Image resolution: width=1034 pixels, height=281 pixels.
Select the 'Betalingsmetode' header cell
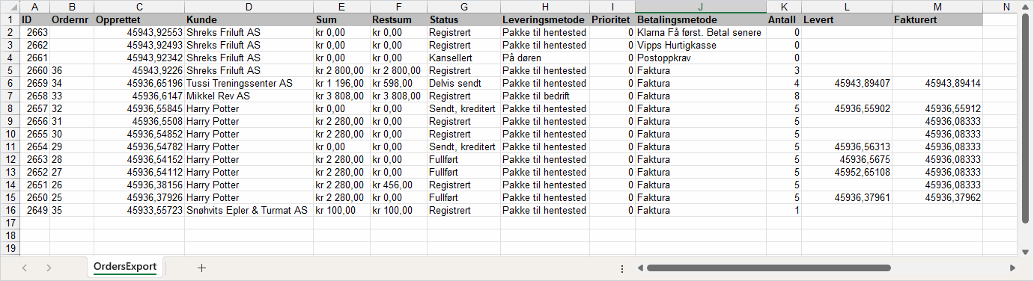[701, 19]
